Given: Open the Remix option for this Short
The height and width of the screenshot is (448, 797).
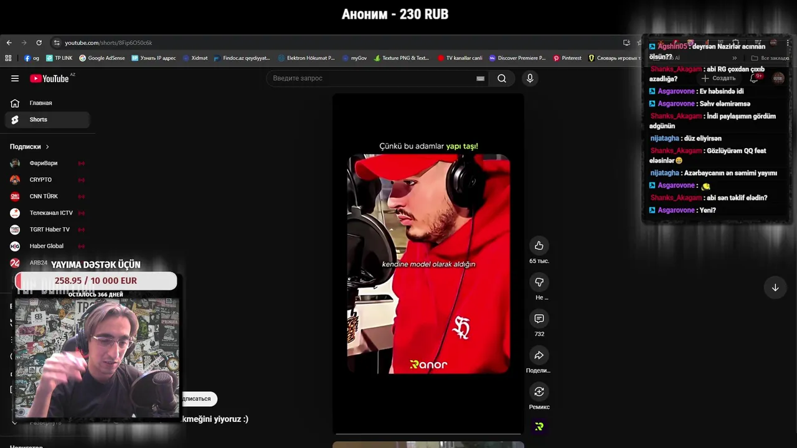Looking at the screenshot, I should click(x=539, y=391).
